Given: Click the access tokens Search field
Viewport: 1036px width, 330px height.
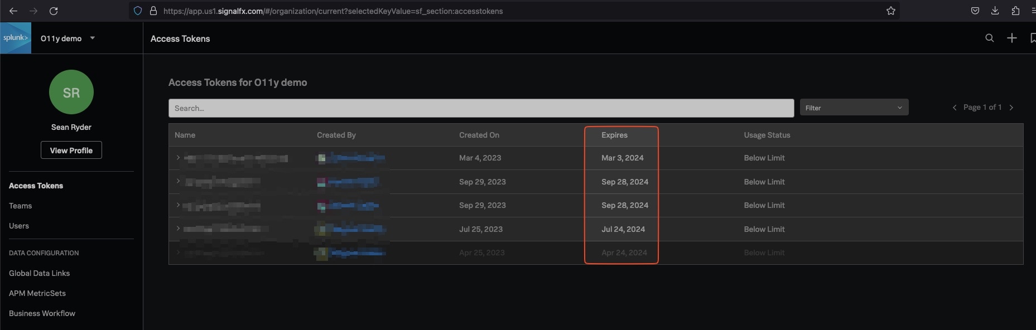Looking at the screenshot, I should pyautogui.click(x=481, y=108).
